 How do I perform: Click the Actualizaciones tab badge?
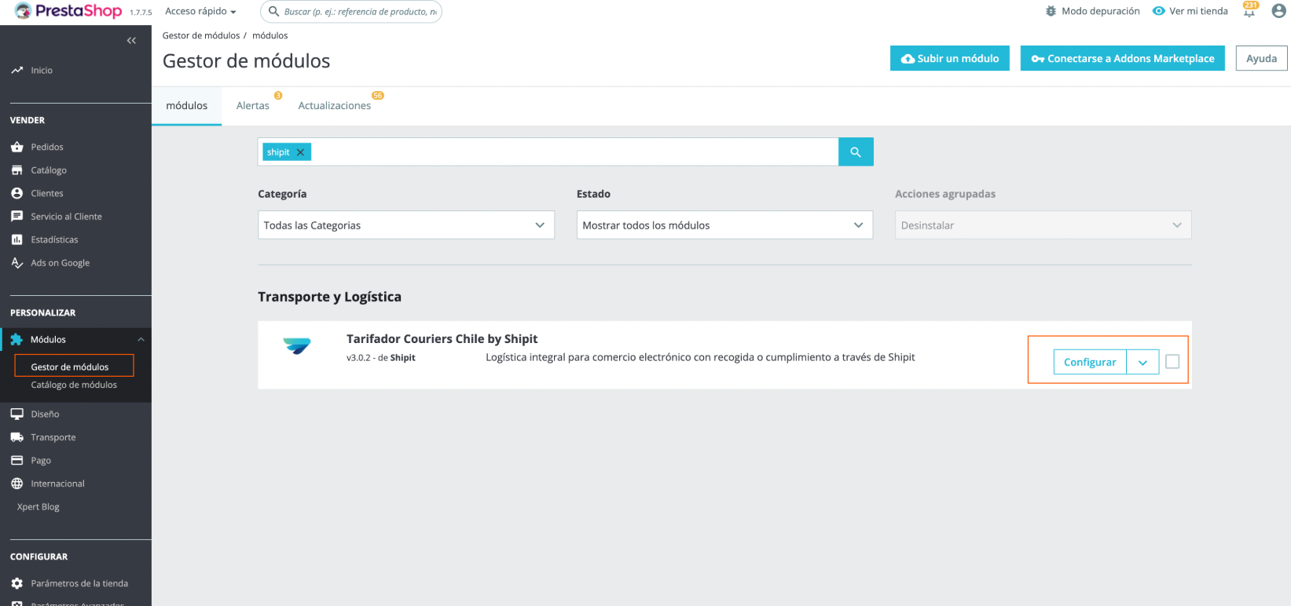point(378,96)
